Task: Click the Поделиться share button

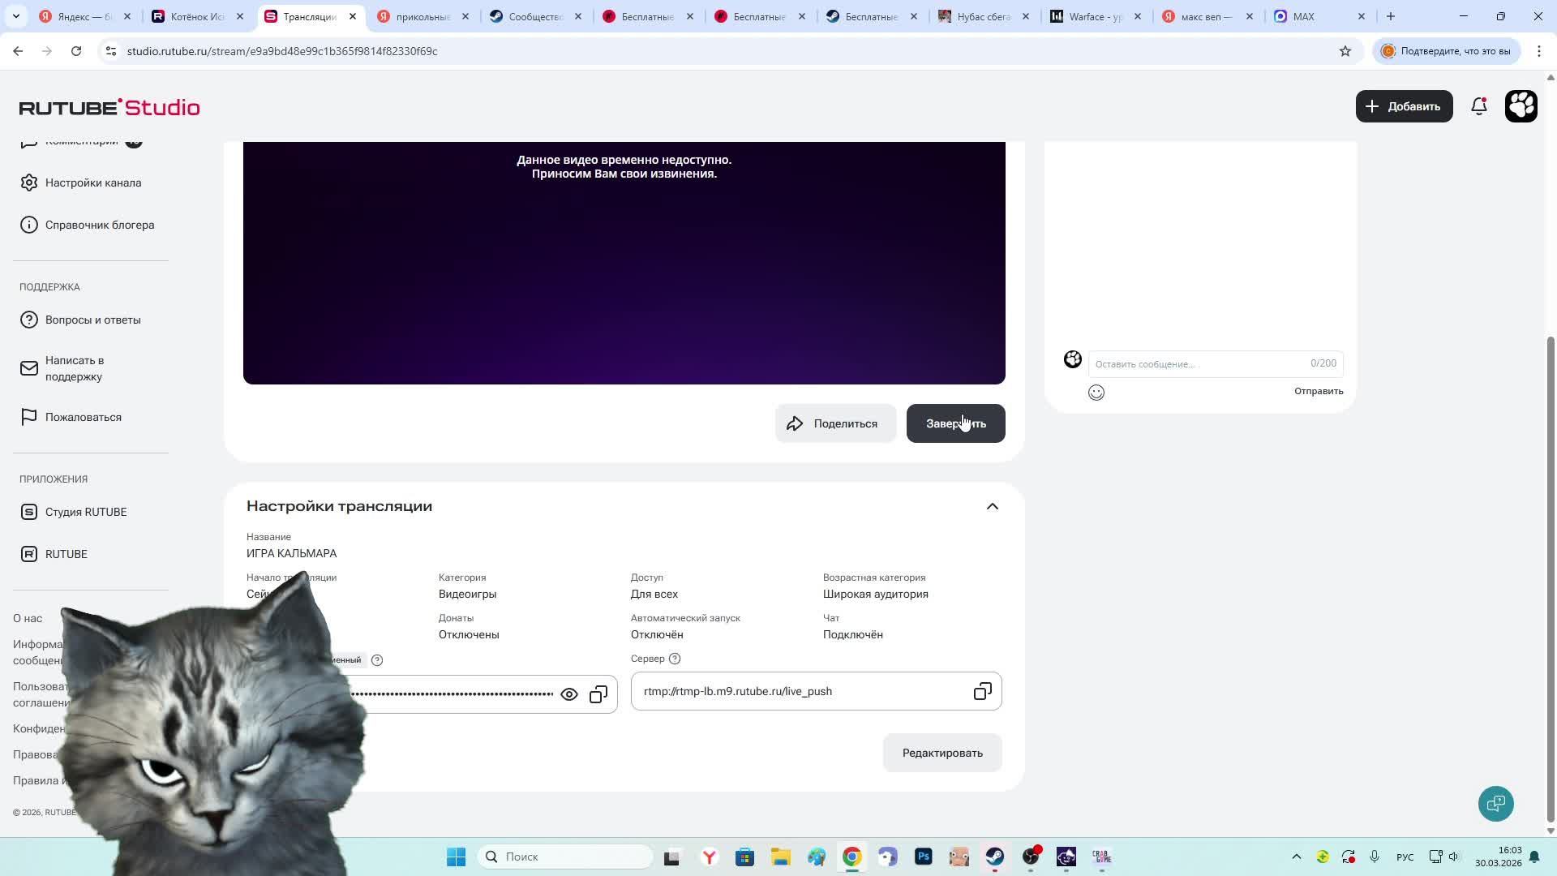Action: [x=835, y=423]
